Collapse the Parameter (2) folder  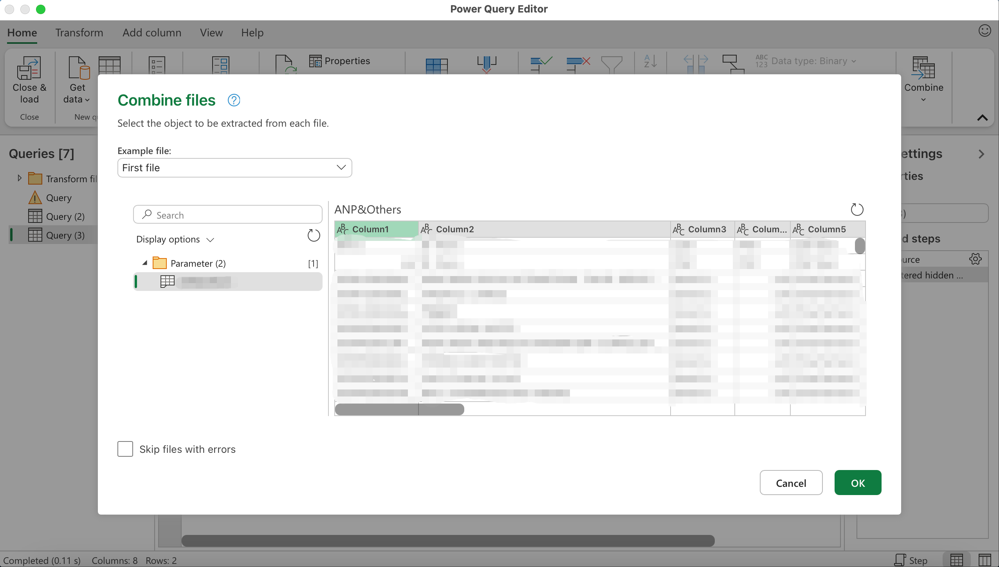pos(145,263)
